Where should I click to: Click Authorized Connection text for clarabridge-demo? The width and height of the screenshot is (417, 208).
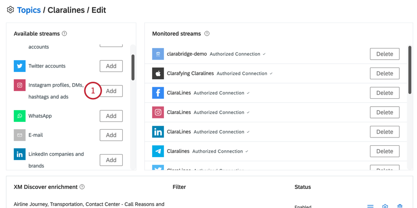click(x=235, y=54)
